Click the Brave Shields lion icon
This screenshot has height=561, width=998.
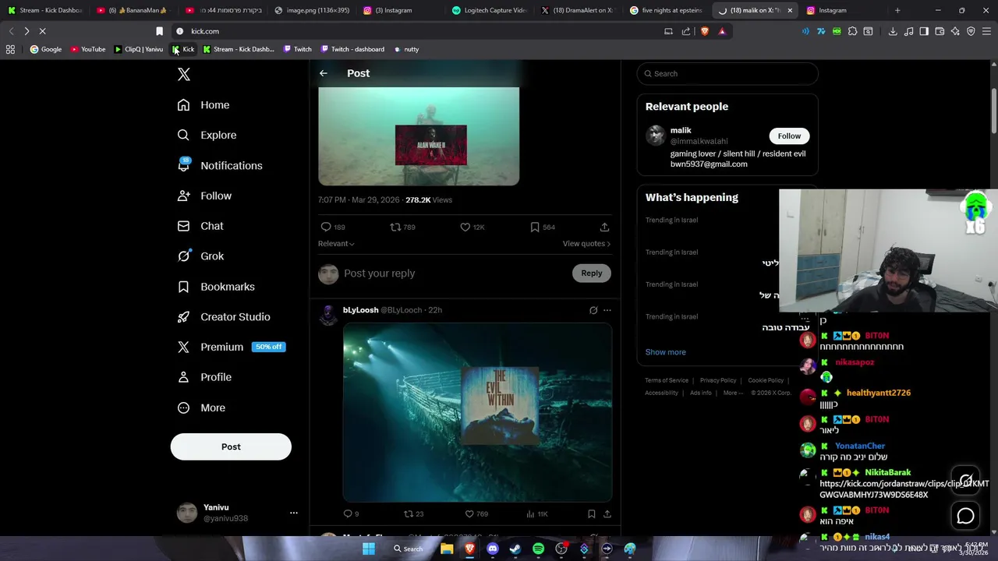click(704, 31)
